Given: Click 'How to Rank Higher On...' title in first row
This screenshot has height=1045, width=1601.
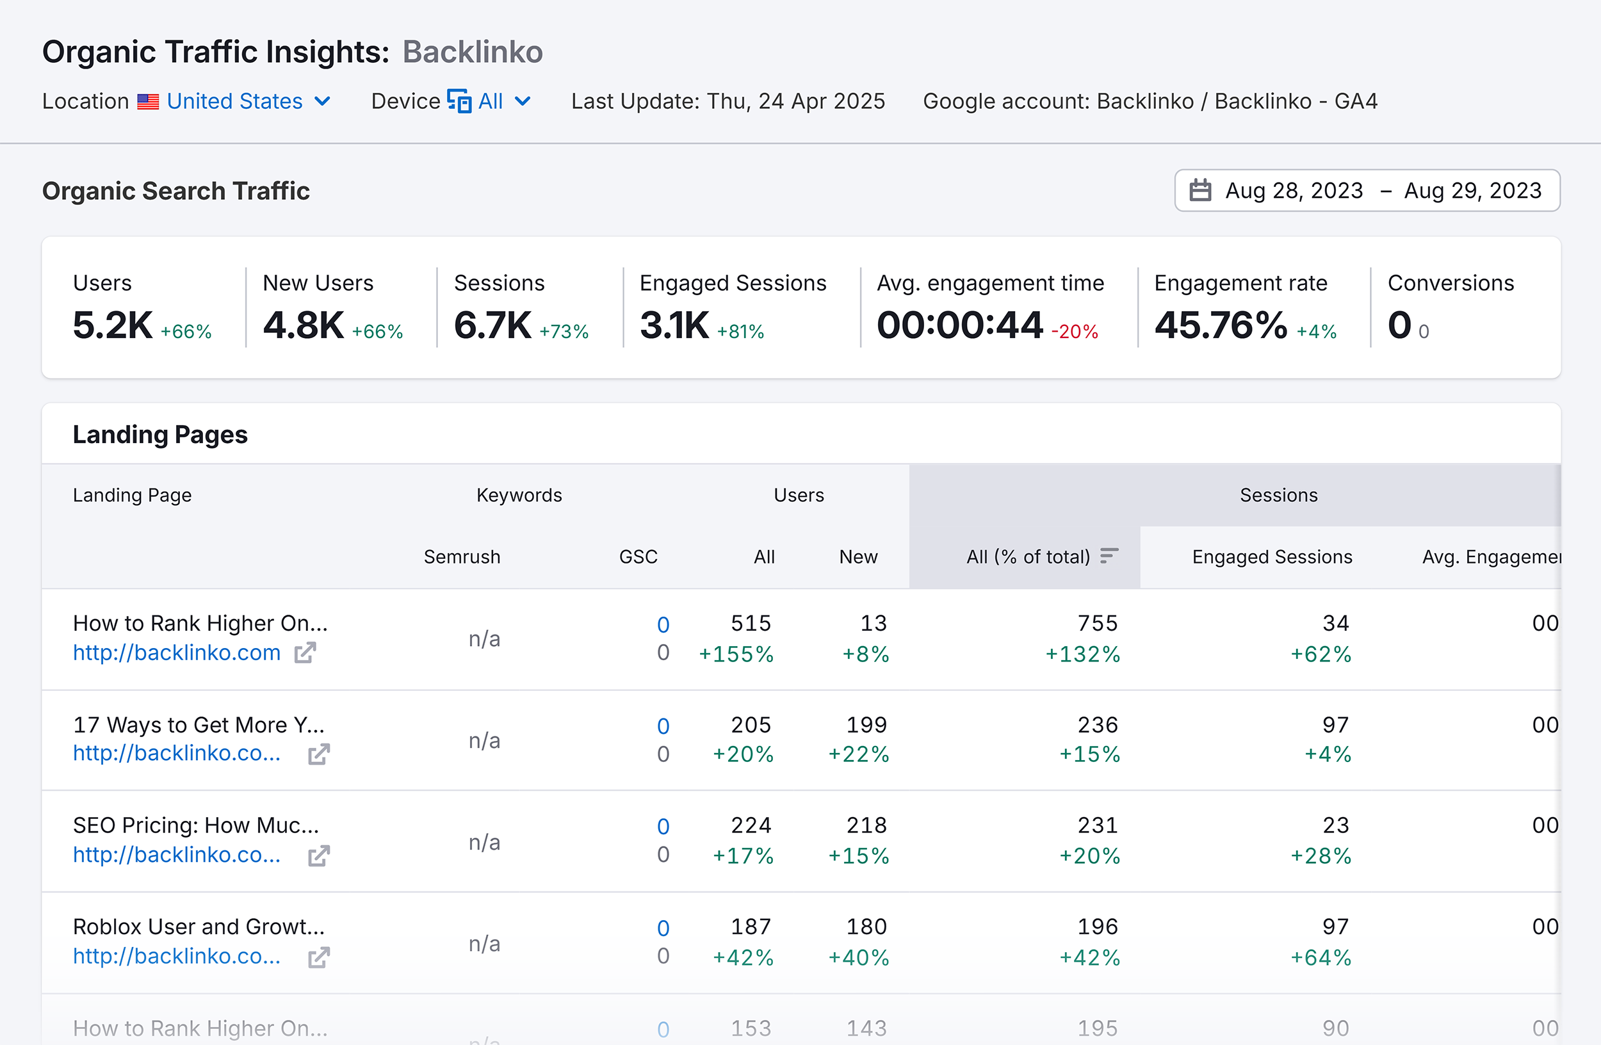Looking at the screenshot, I should click(x=200, y=624).
